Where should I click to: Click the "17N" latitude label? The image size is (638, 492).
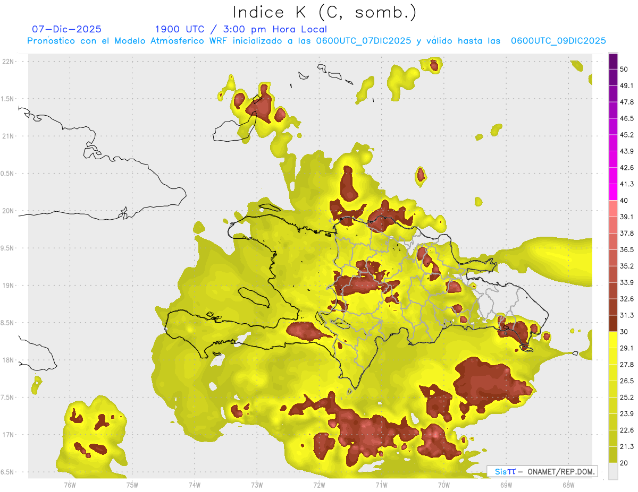(9, 435)
